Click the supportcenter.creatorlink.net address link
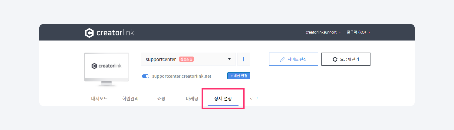 pyautogui.click(x=182, y=76)
